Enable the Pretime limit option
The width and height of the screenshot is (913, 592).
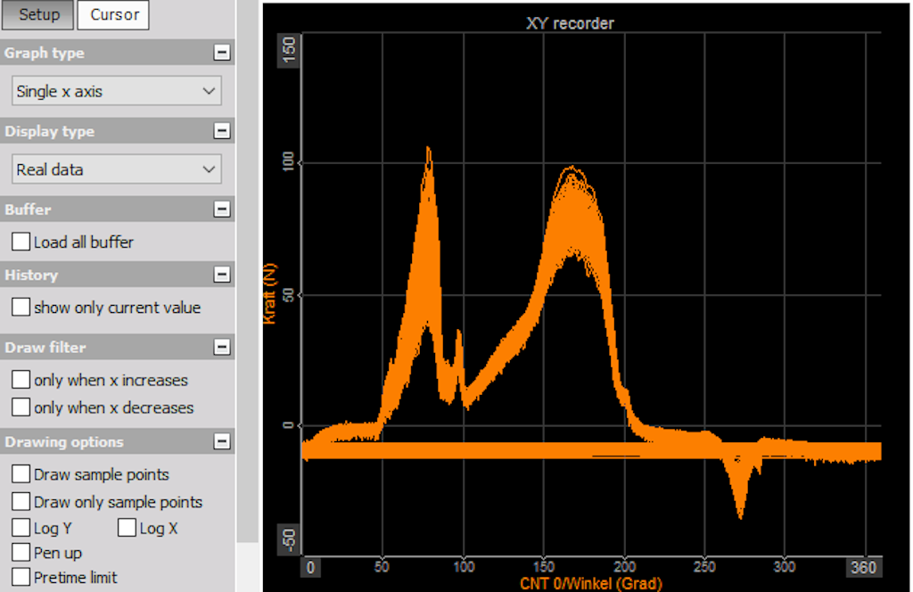(21, 577)
